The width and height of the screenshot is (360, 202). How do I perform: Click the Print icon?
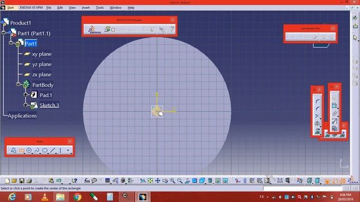click(x=29, y=181)
